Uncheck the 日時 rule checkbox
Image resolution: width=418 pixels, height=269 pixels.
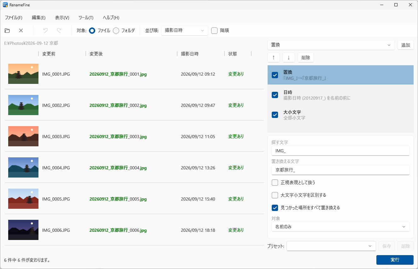tap(275, 95)
